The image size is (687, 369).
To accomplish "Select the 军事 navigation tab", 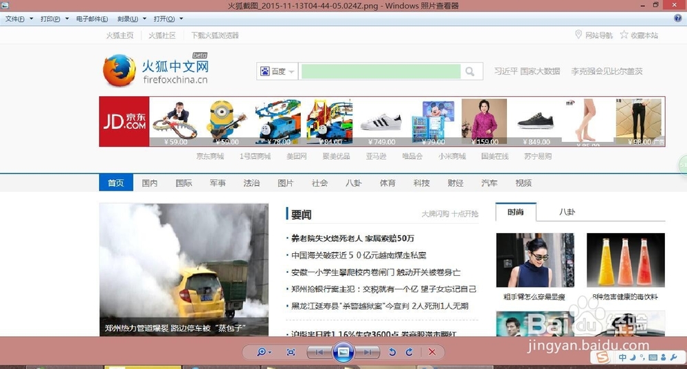I will click(217, 183).
